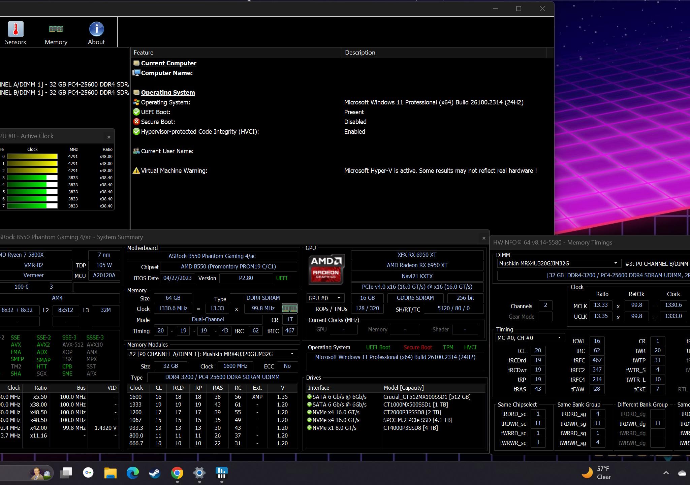Click the Model [Capacity] column header
Image resolution: width=690 pixels, height=485 pixels.
[433, 388]
